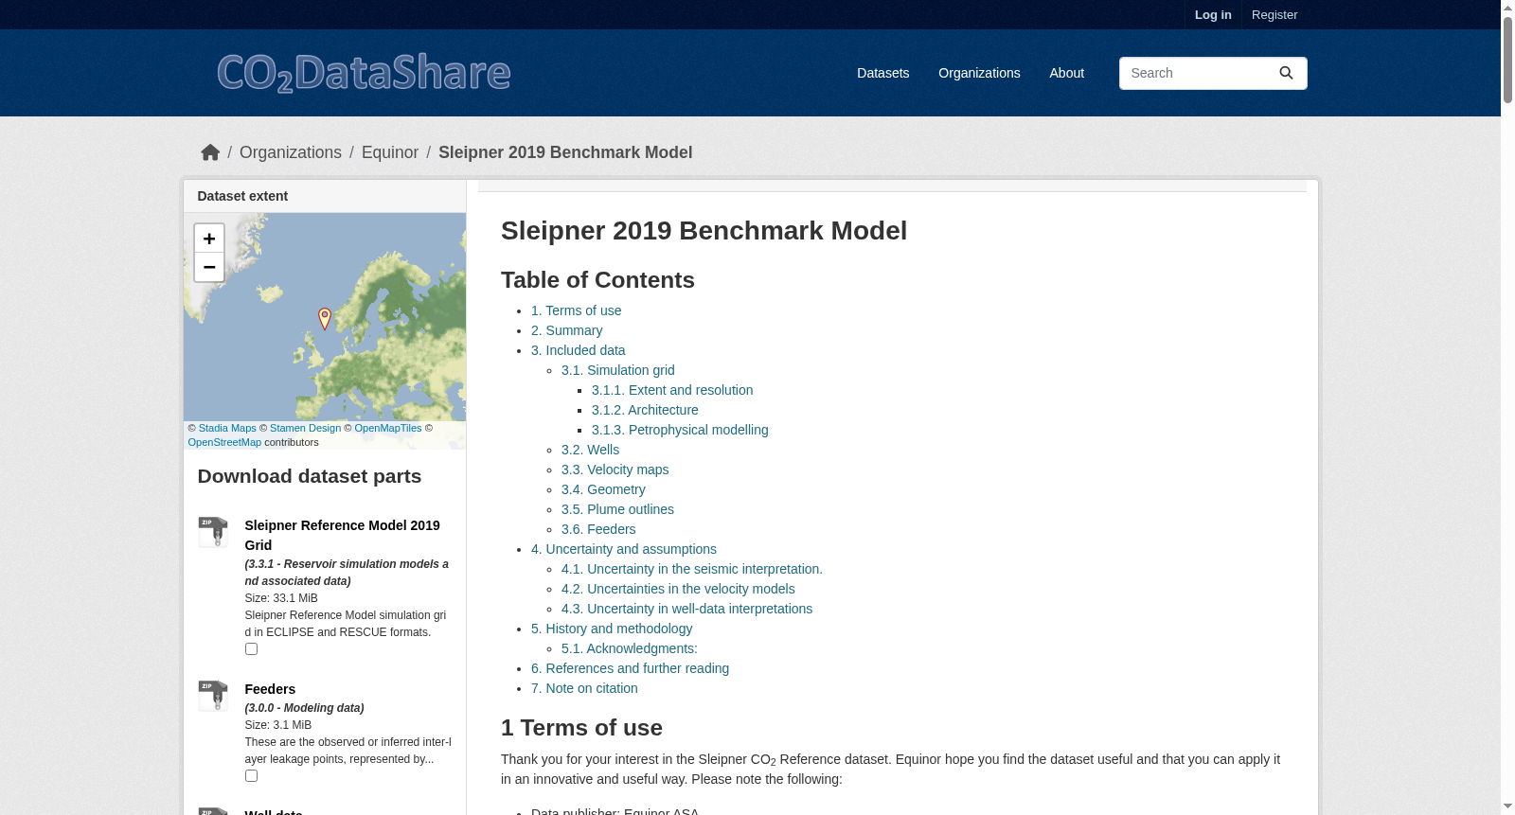Jump to 3.5. Plume outlines

pyautogui.click(x=617, y=509)
